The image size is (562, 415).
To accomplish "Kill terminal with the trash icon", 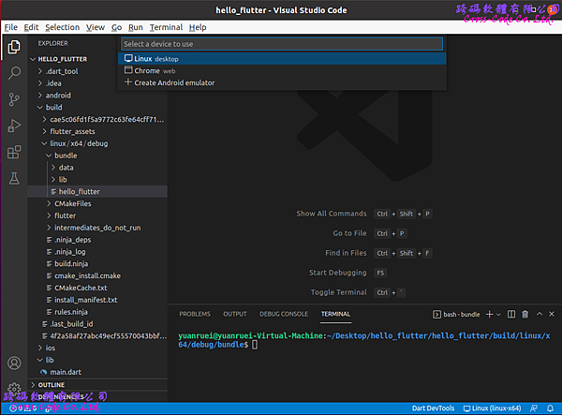I will coord(525,314).
